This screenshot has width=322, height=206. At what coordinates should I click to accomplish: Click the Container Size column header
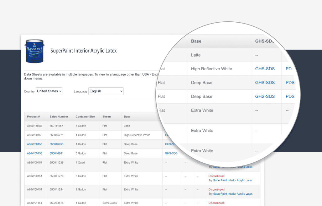point(85,117)
